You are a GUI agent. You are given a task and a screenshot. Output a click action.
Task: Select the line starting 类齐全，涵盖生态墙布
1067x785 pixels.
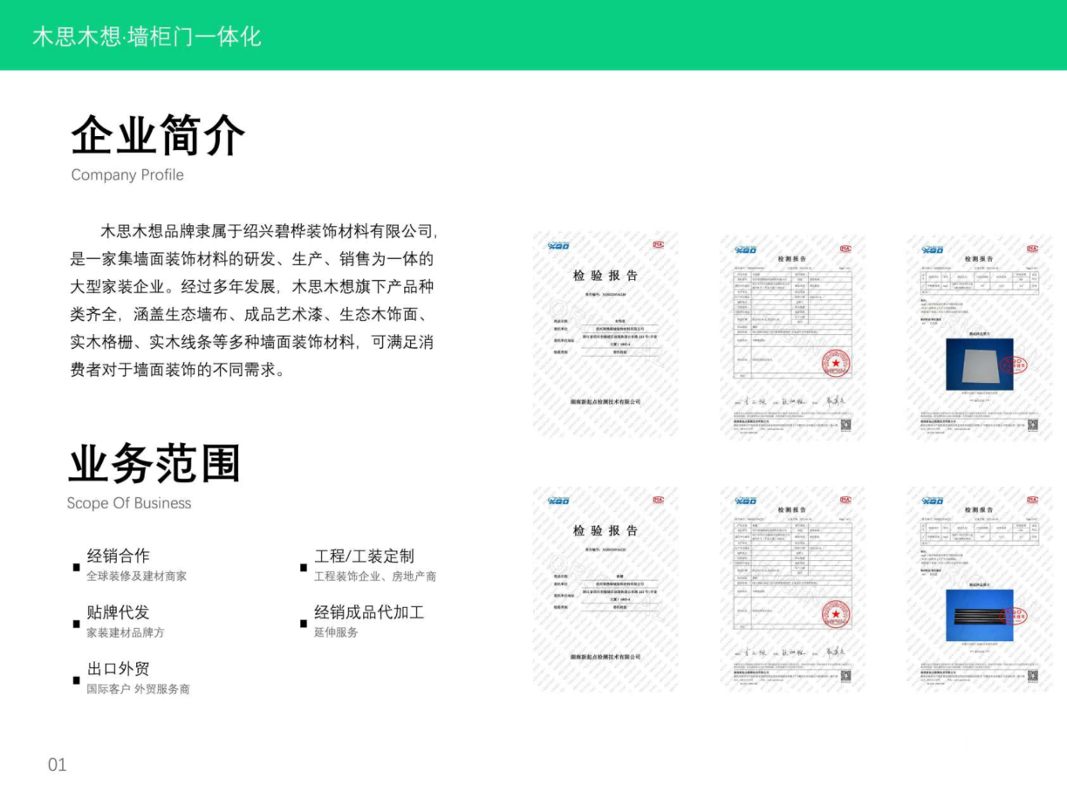click(252, 314)
